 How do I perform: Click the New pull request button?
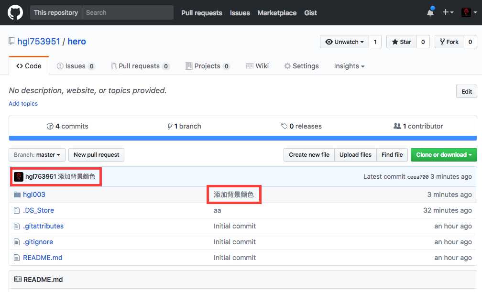pos(96,155)
